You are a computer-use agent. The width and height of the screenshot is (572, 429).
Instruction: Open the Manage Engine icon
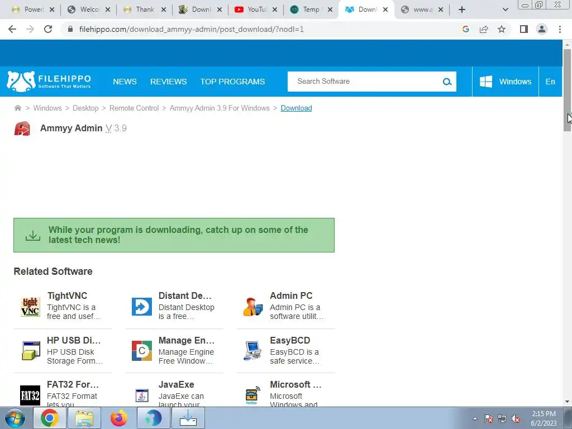point(141,351)
